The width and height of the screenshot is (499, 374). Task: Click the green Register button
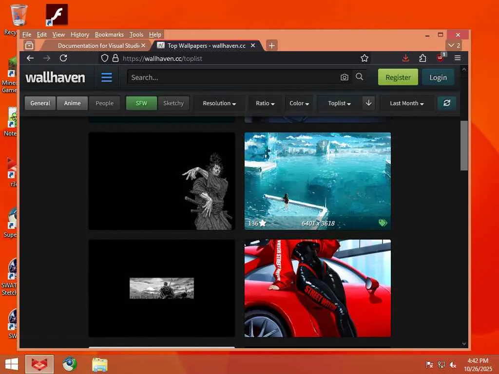coord(398,77)
